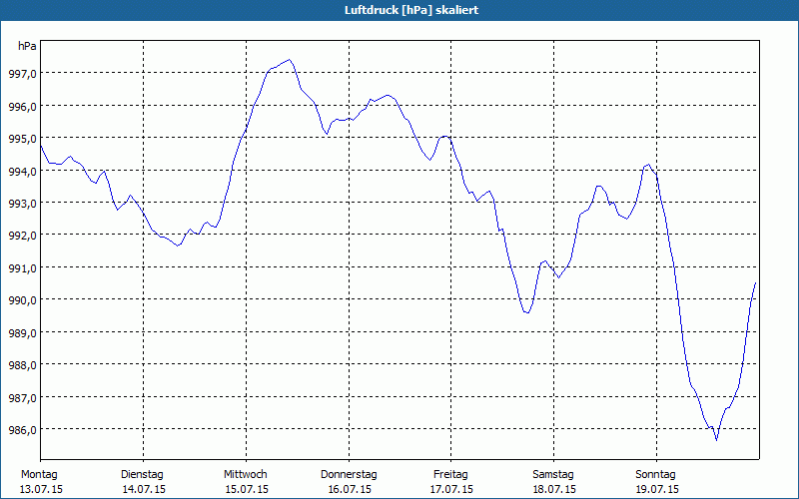
Task: Click the date 19.07.15
Action: (657, 489)
